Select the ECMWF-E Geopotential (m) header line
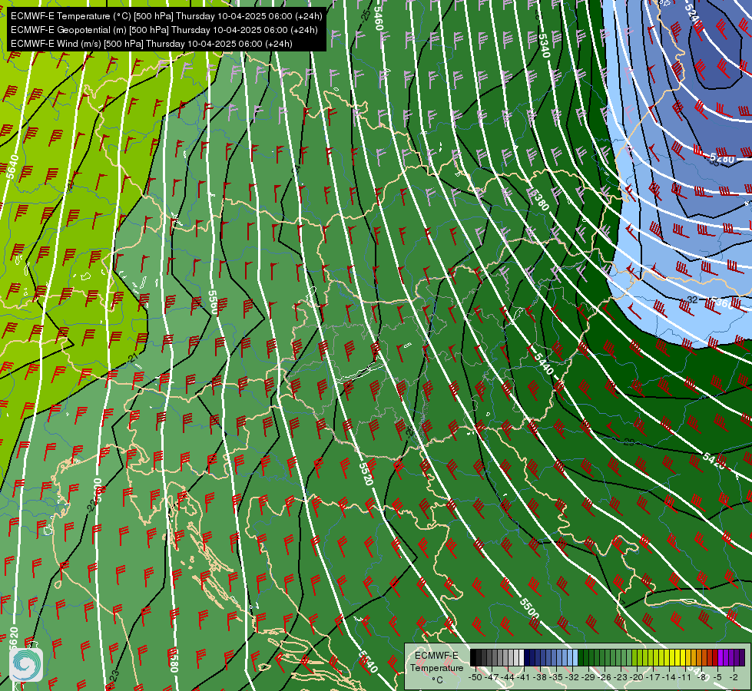Viewport: 752px width, 691px height. pyautogui.click(x=164, y=30)
